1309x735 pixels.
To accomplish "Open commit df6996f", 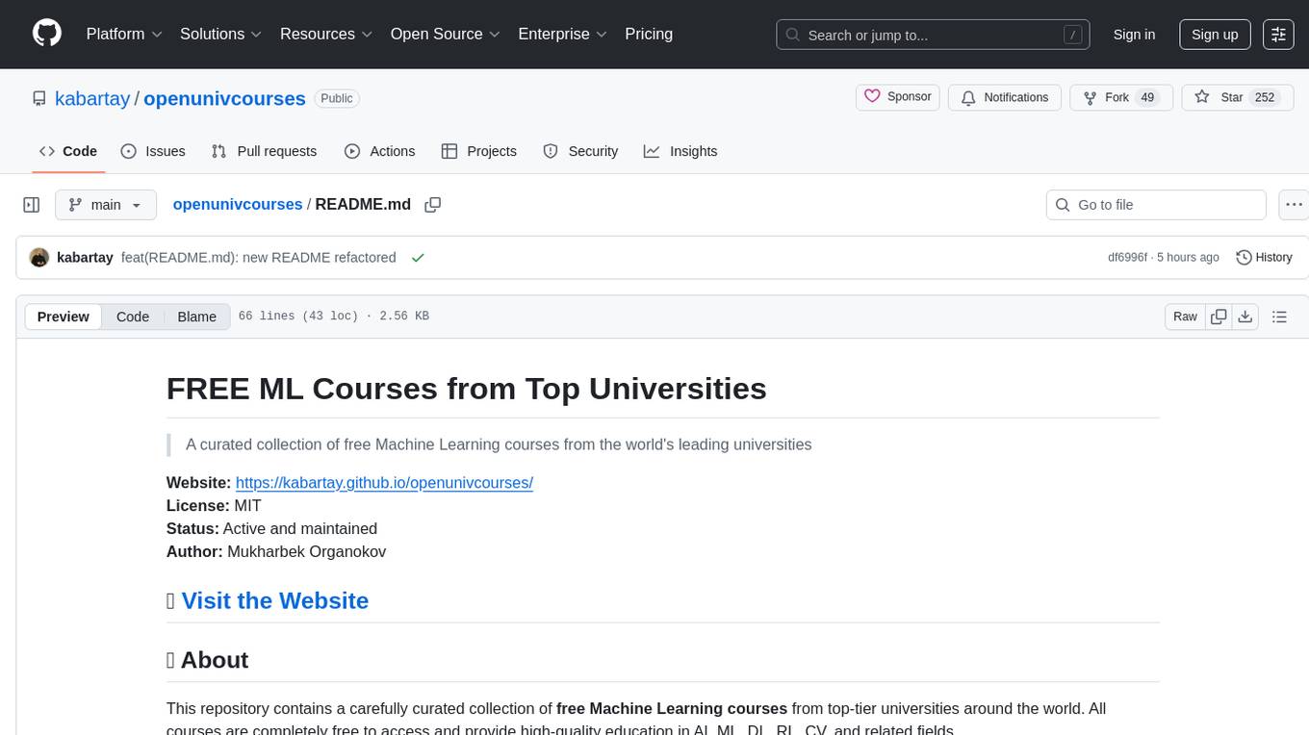I will point(1127,258).
